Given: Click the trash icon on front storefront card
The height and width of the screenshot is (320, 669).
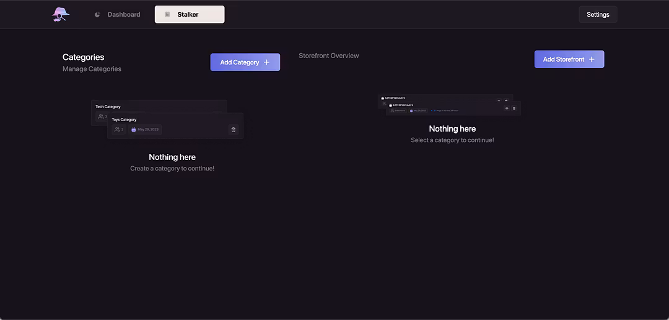Looking at the screenshot, I should (x=514, y=108).
